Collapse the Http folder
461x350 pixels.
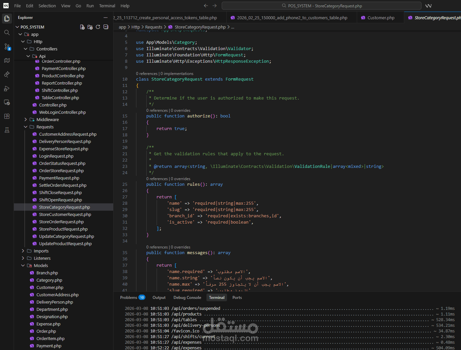pos(23,41)
